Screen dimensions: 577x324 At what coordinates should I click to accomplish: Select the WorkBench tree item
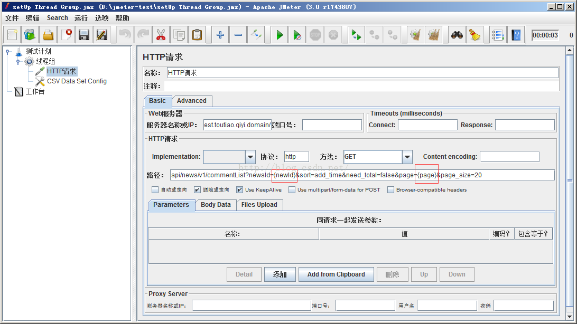coord(35,91)
